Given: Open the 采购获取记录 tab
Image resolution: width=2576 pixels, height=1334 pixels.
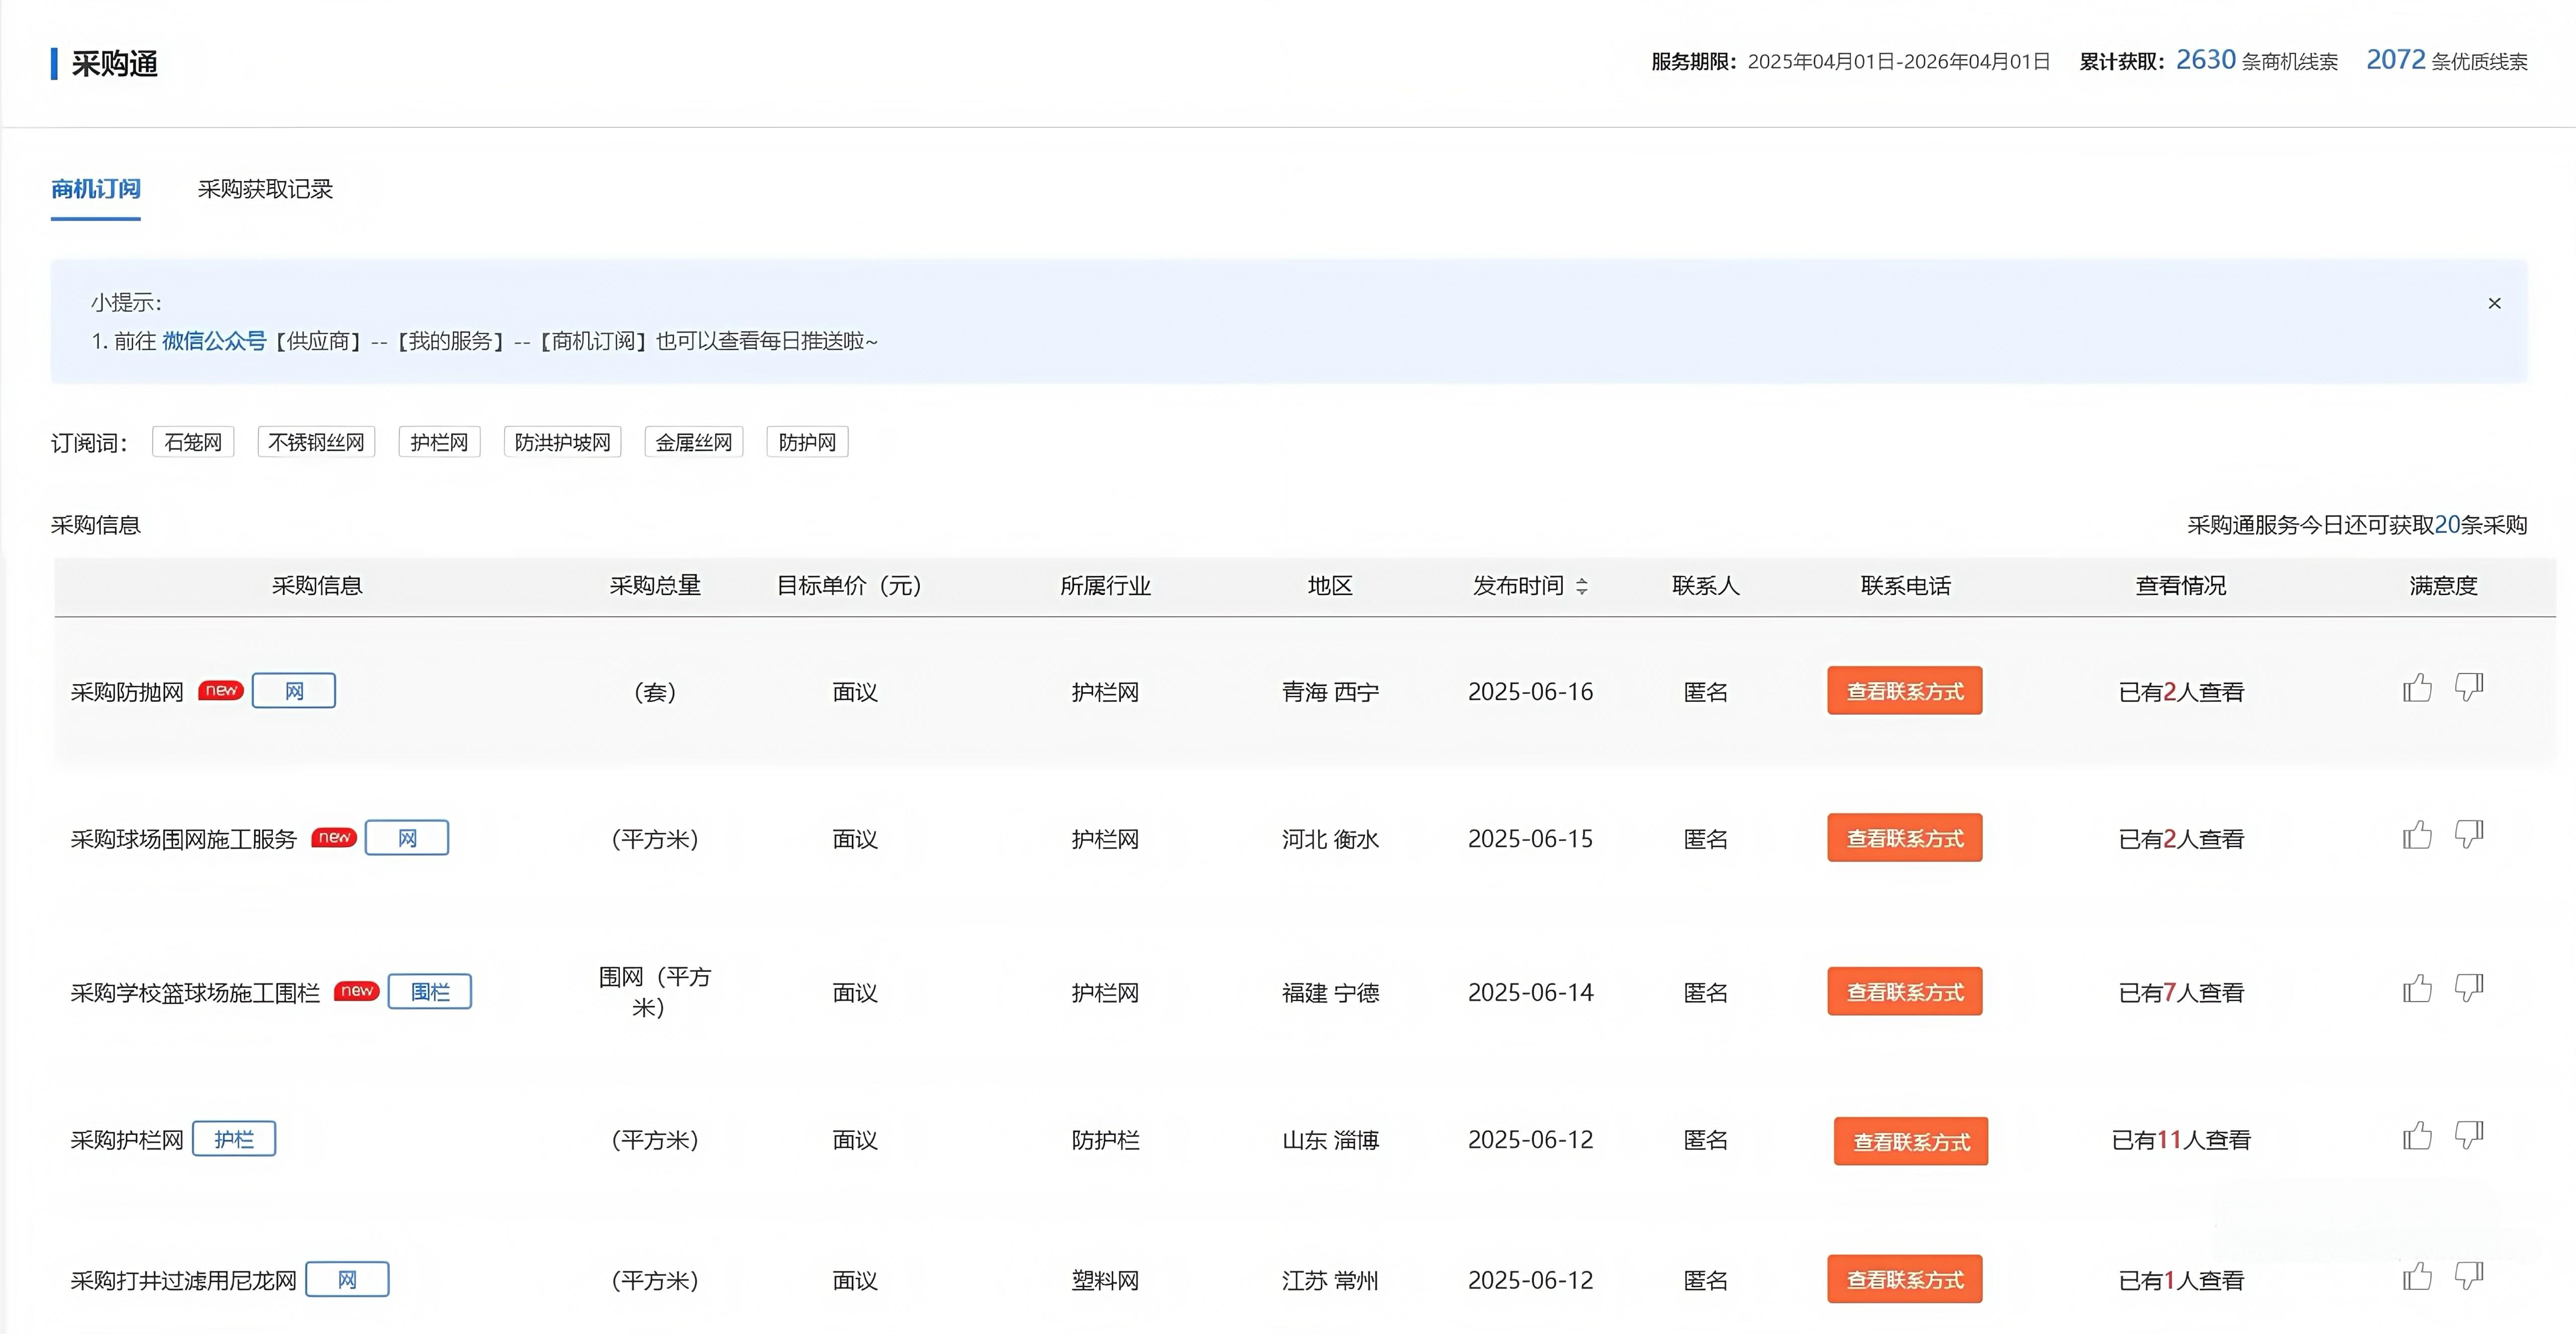Looking at the screenshot, I should pos(265,189).
